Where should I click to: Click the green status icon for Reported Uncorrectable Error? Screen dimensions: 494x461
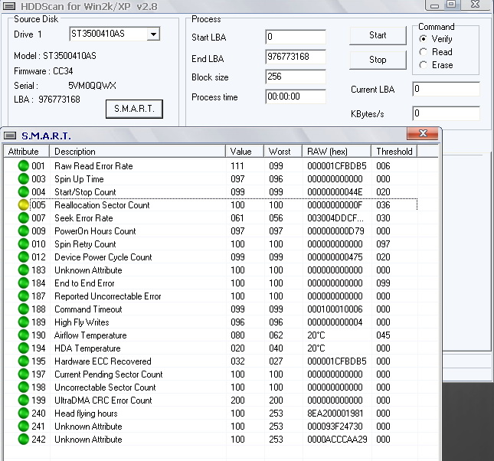coord(23,296)
